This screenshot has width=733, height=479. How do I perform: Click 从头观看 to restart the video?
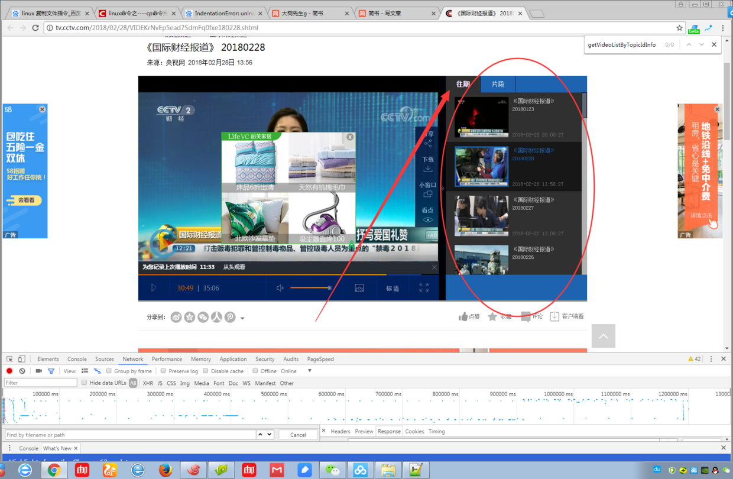(234, 267)
